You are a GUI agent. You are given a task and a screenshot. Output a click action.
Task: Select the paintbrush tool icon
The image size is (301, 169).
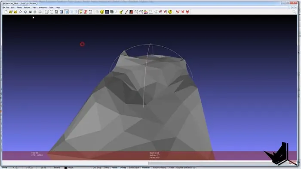pyautogui.click(x=126, y=12)
